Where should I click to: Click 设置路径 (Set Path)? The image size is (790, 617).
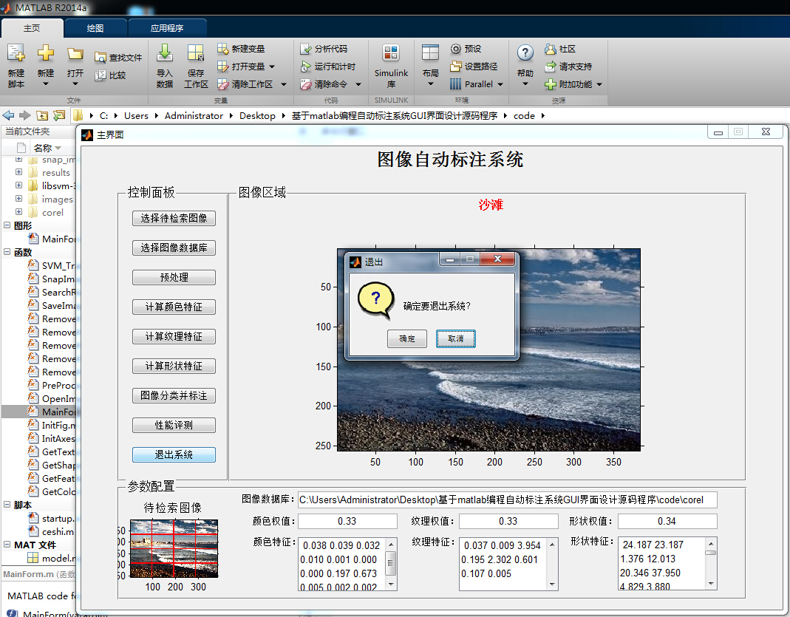(474, 67)
